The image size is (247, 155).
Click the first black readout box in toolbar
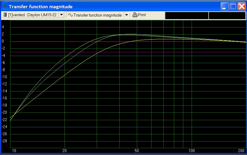click(187, 15)
